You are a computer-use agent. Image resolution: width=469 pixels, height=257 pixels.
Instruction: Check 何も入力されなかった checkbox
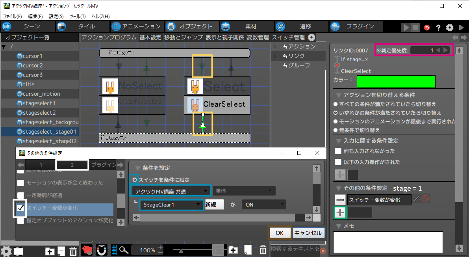pos(338,151)
